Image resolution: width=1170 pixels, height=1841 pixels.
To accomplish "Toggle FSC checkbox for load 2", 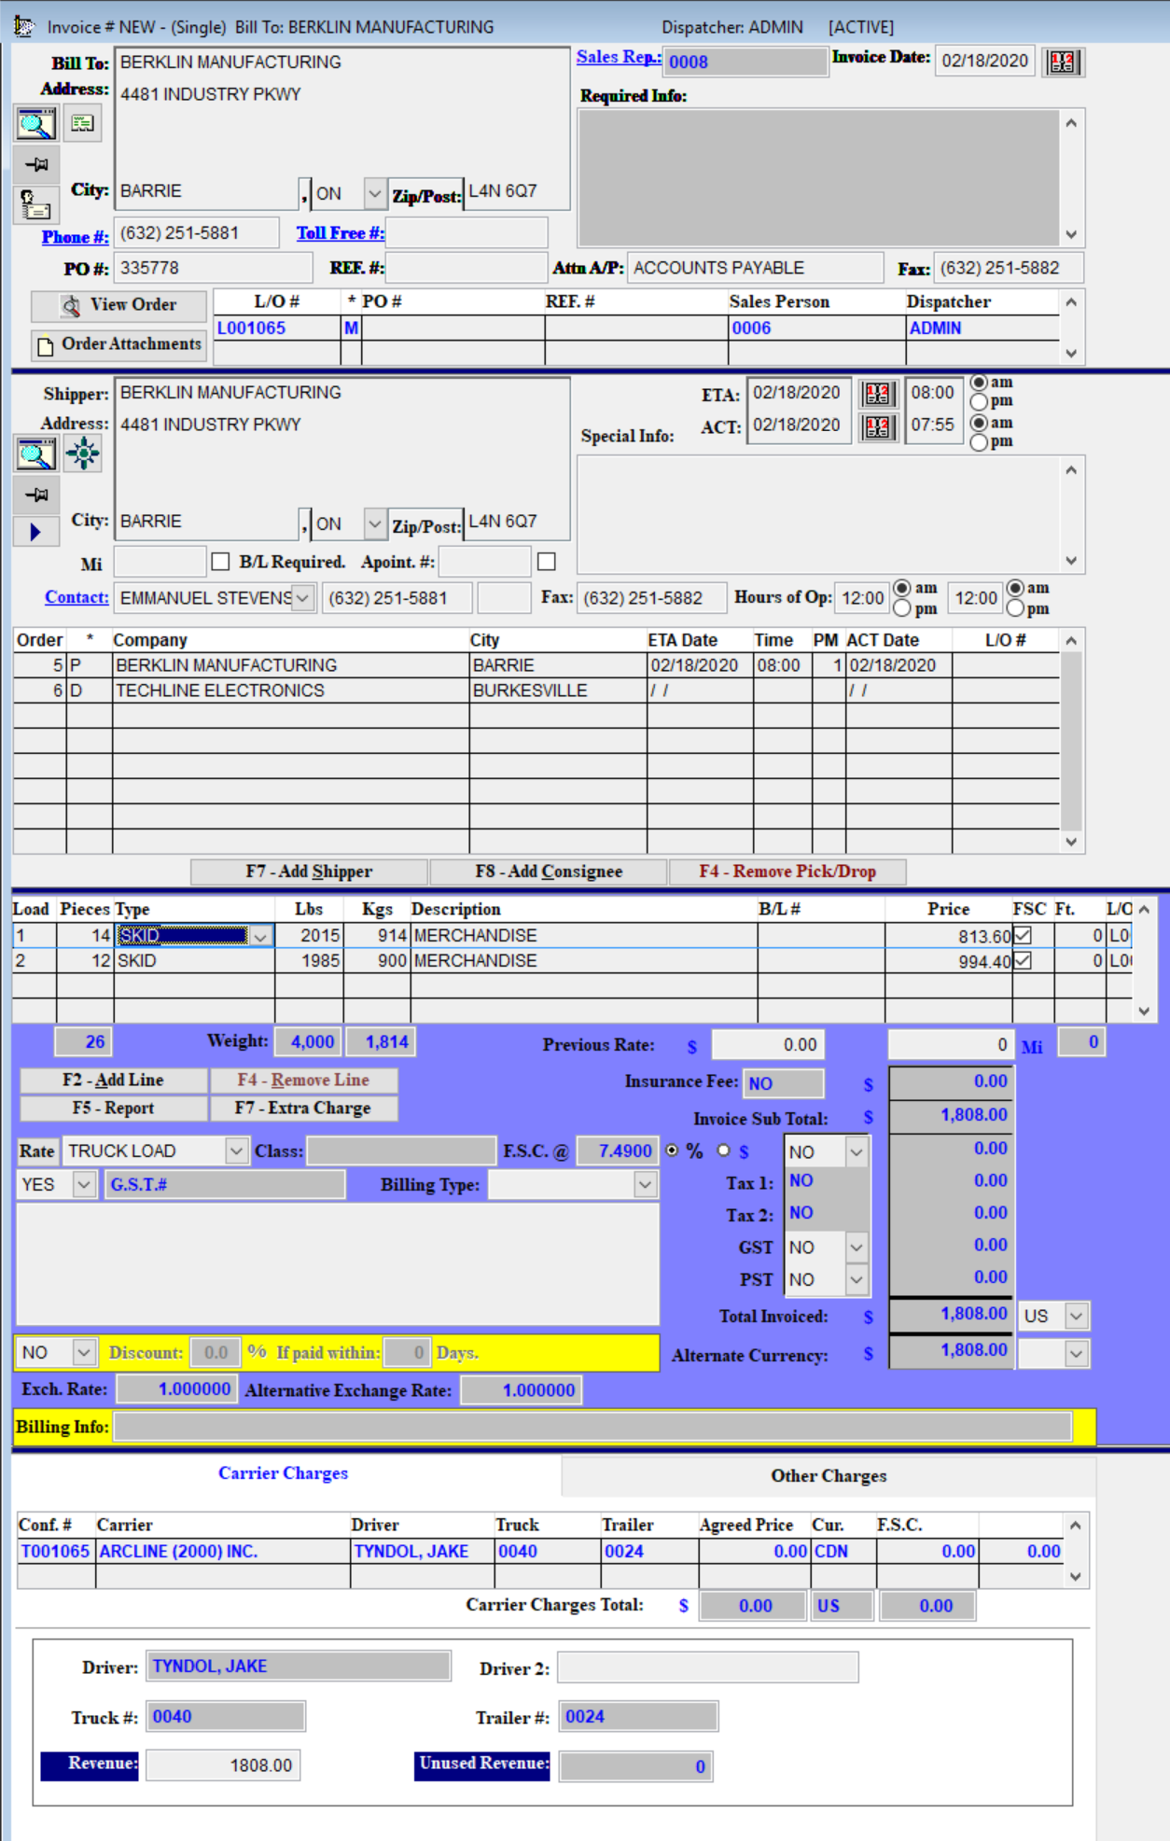I will [x=1023, y=960].
